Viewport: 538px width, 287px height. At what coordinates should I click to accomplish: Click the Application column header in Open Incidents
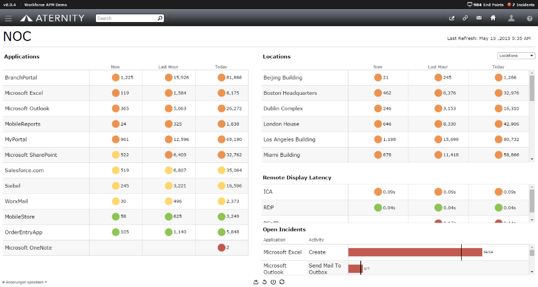[274, 240]
